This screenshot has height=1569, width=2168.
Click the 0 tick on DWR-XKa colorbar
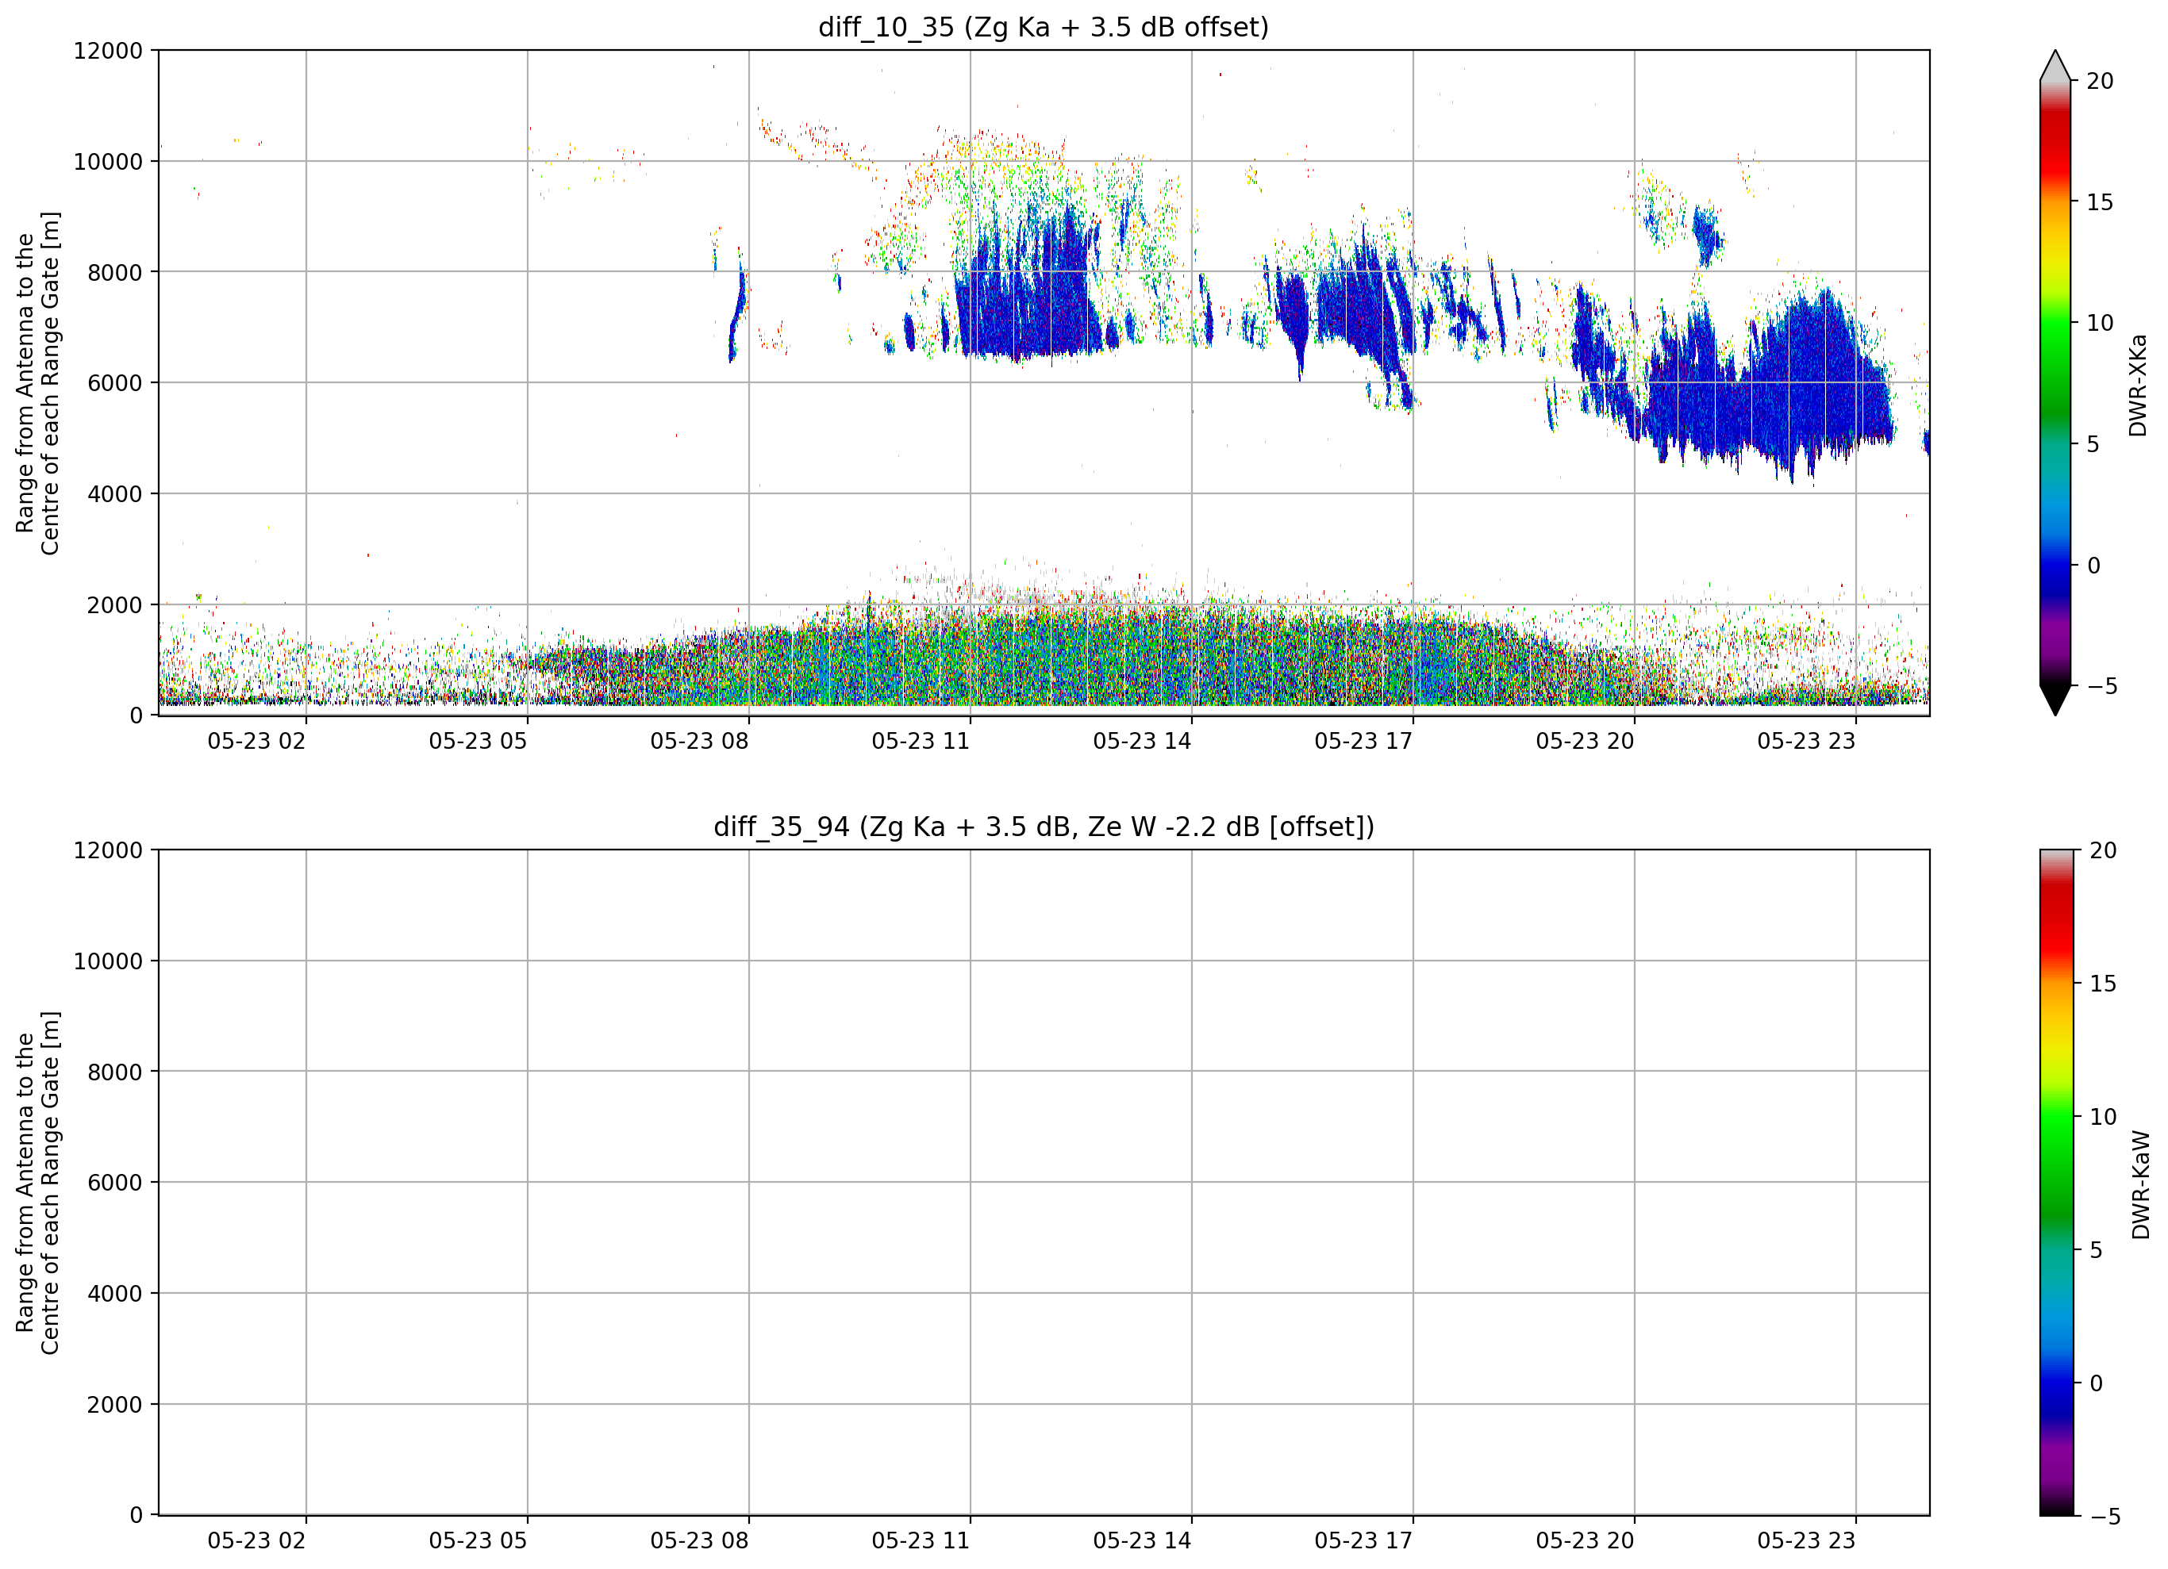(2093, 565)
